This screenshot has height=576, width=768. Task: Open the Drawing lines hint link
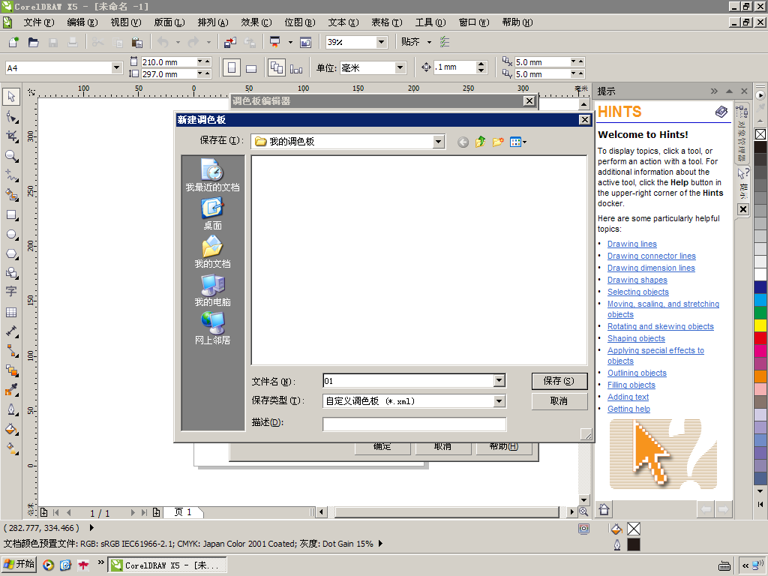click(631, 244)
